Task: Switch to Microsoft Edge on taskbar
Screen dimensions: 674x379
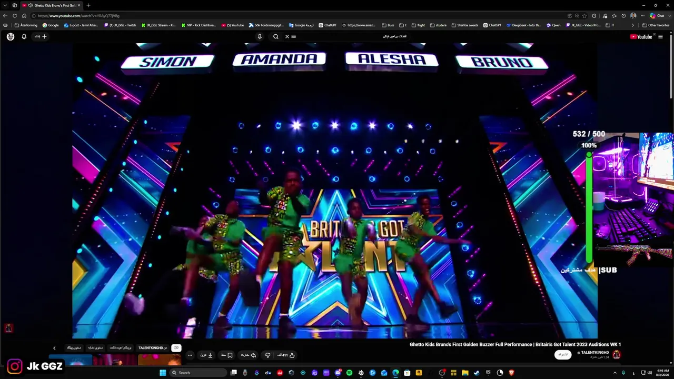Action: click(x=395, y=373)
